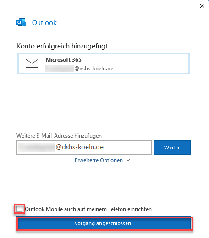Click the 'Konto erfolgreich hinzugefügt.' heading
209x238 pixels.
(x=63, y=46)
